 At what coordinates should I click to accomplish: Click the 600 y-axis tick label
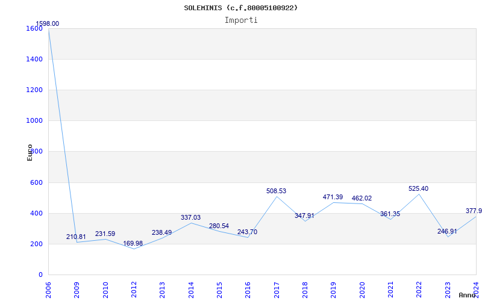tap(36, 183)
